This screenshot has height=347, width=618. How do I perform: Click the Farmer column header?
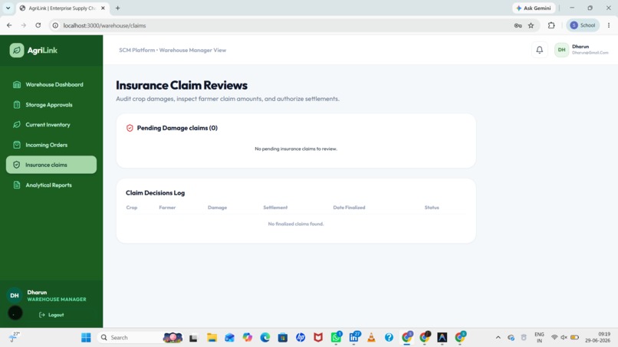click(167, 208)
